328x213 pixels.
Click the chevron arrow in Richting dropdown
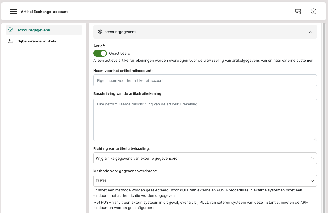[312, 158]
